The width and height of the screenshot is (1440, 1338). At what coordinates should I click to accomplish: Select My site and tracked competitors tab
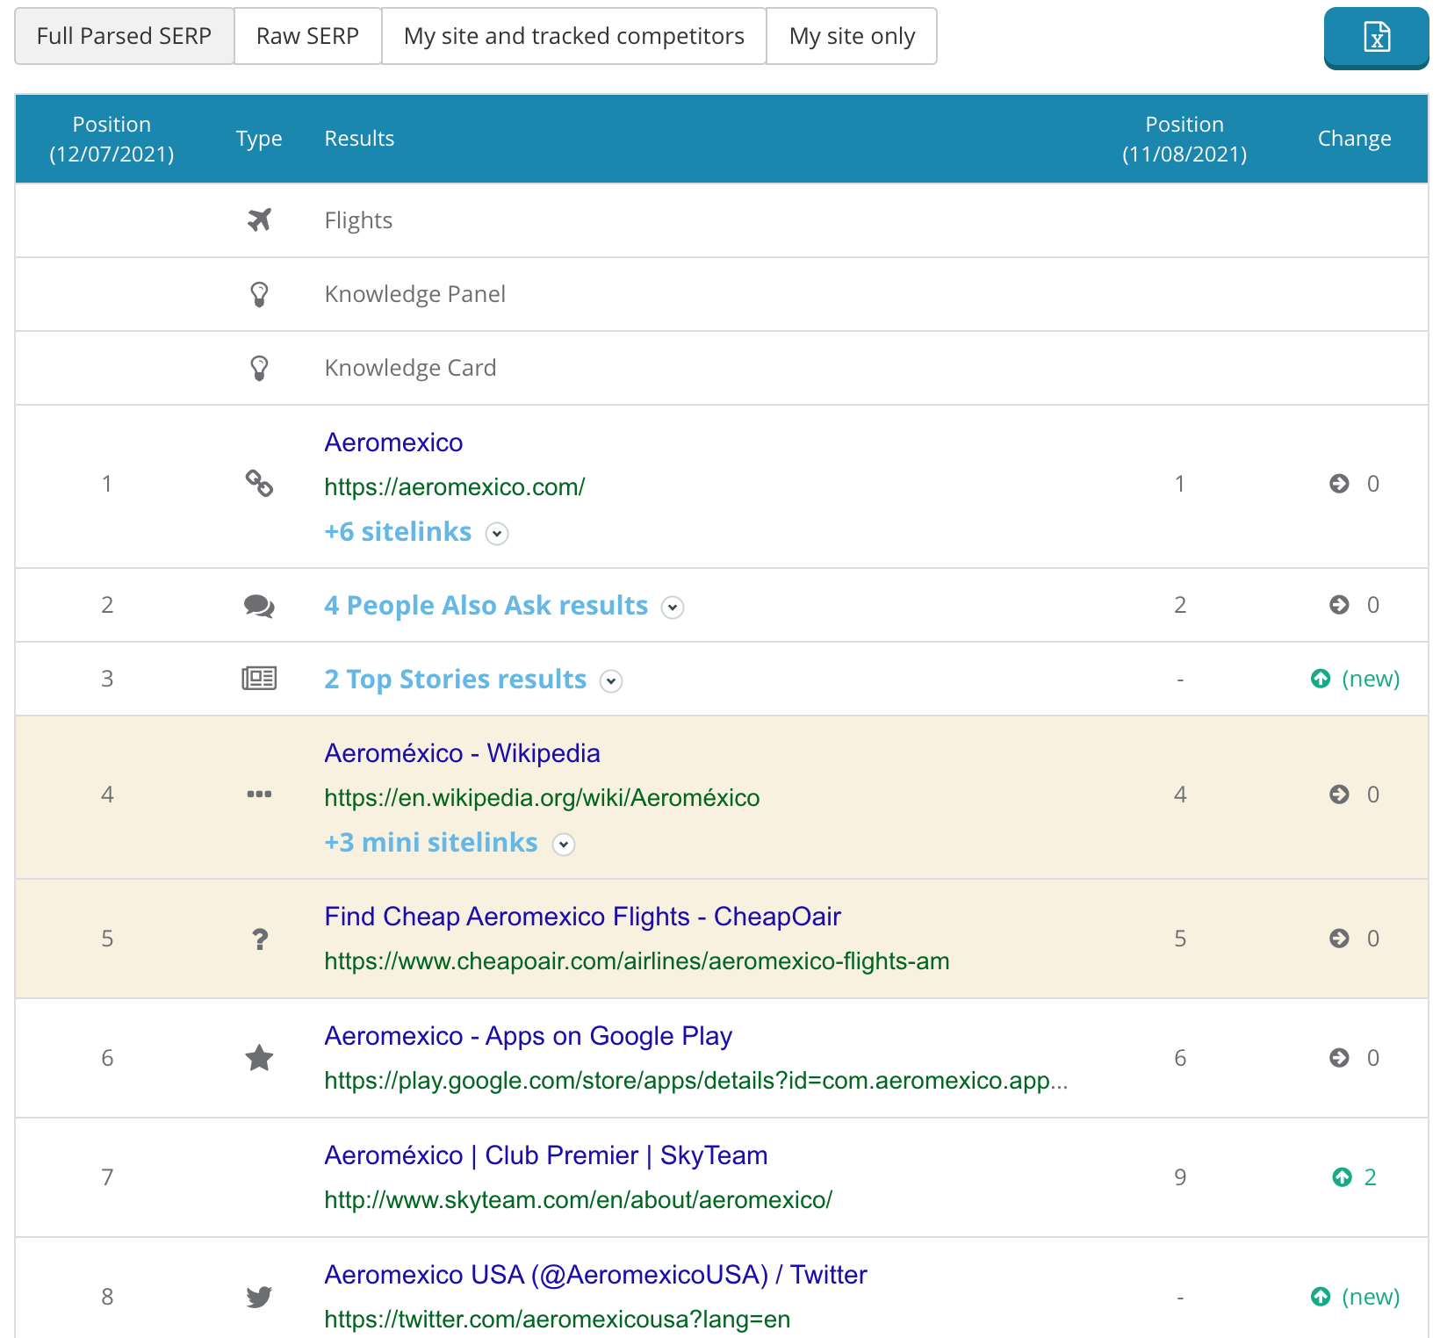click(x=573, y=36)
